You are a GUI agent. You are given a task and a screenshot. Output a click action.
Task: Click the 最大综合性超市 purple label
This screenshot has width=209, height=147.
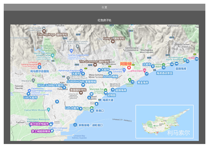pyautogui.click(x=39, y=124)
